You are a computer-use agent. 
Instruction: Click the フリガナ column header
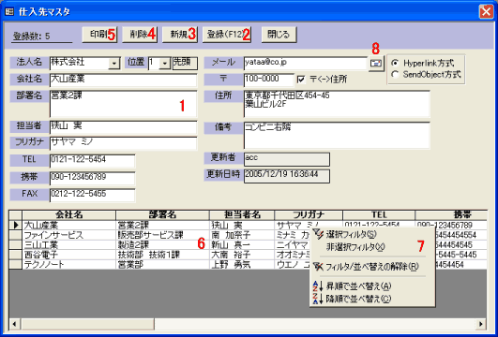309,214
